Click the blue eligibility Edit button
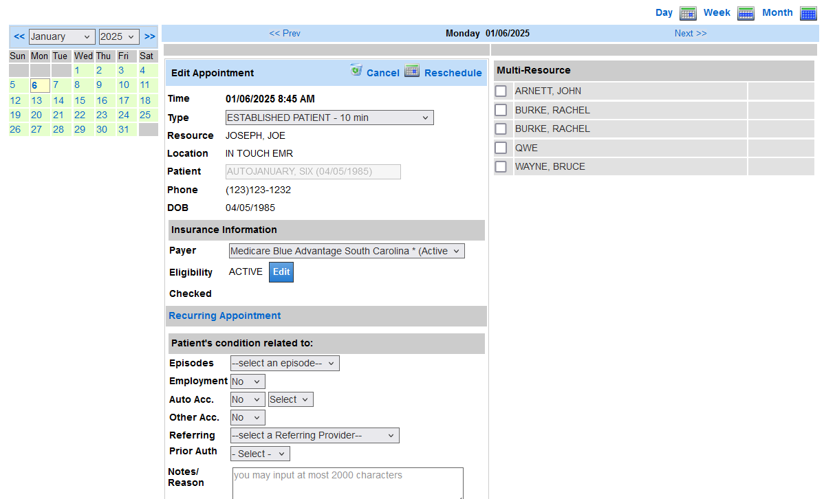The width and height of the screenshot is (835, 499). (x=281, y=272)
